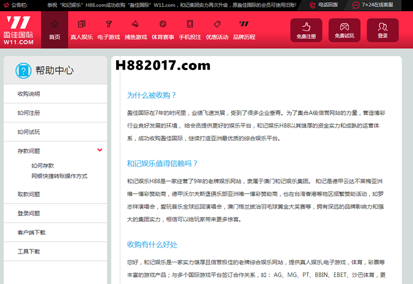Click the 7×24在线客服 chat icon
Screen dimensions: 413x284
click(356, 5)
